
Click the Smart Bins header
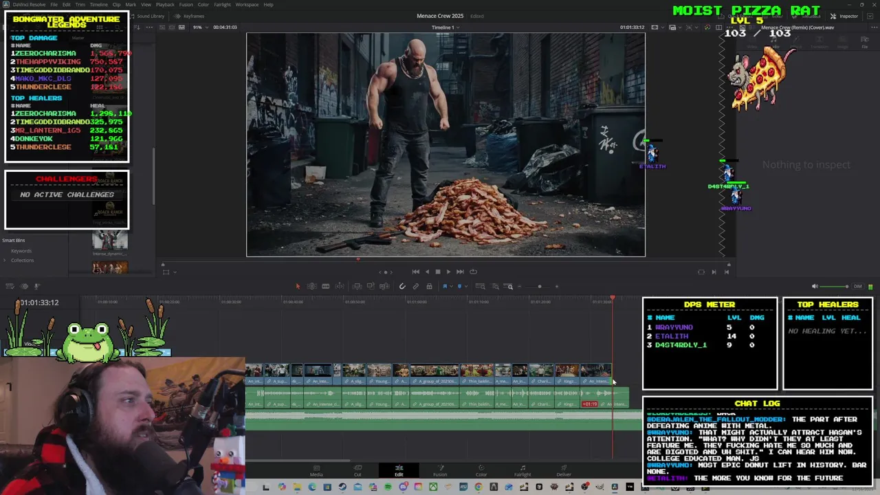click(14, 240)
